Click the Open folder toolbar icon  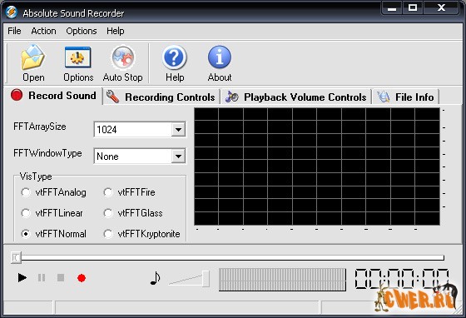(x=33, y=57)
